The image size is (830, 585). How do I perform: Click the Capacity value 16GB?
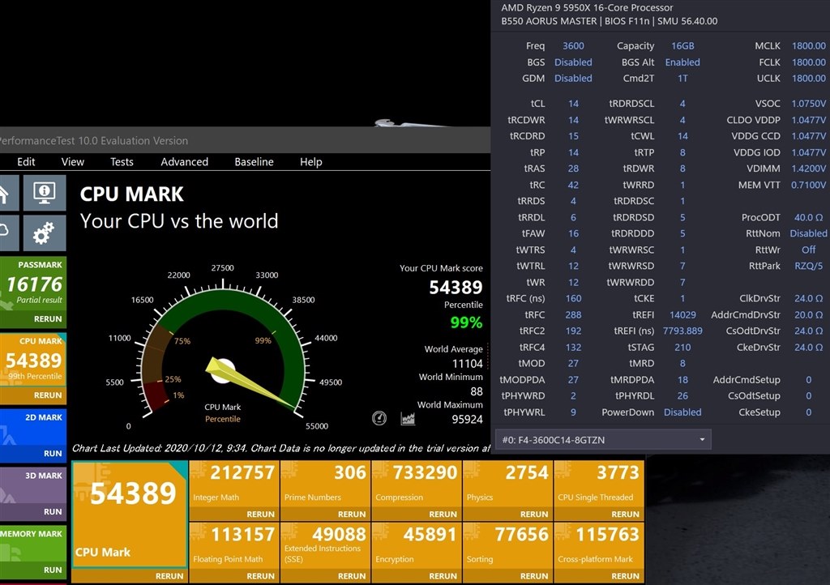point(682,46)
